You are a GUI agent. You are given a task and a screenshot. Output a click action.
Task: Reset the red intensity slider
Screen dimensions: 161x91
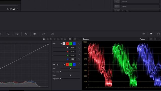79,52
